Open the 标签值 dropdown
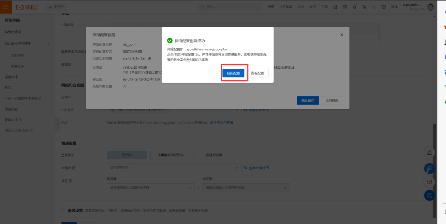 (x=246, y=188)
